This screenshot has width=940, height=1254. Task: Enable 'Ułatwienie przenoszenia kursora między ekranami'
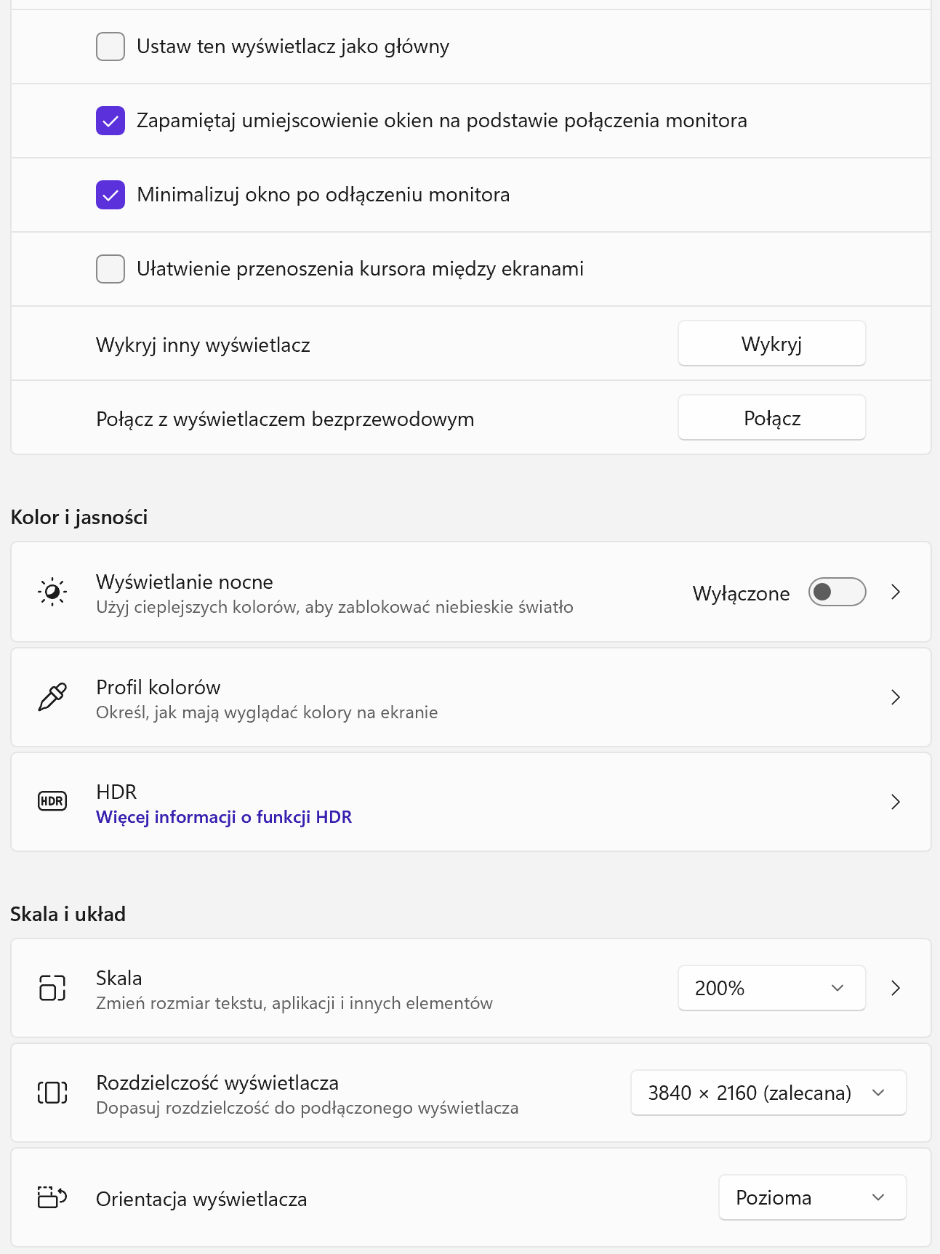pyautogui.click(x=111, y=269)
